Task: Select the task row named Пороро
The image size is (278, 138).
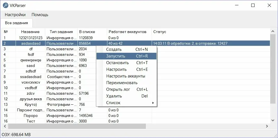Action: click(30, 116)
